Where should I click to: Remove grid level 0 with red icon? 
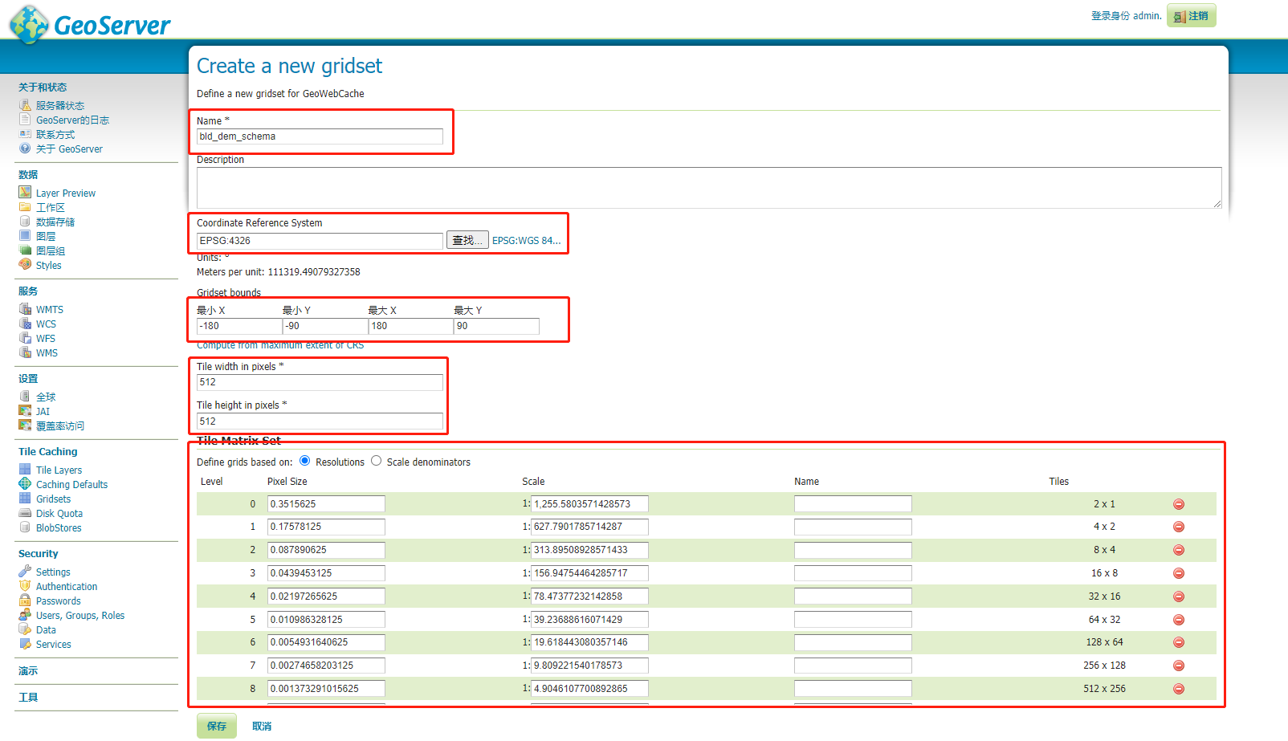[x=1179, y=504]
